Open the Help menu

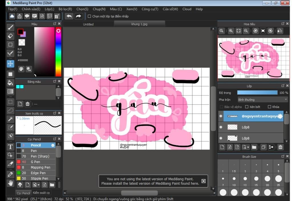click(199, 9)
